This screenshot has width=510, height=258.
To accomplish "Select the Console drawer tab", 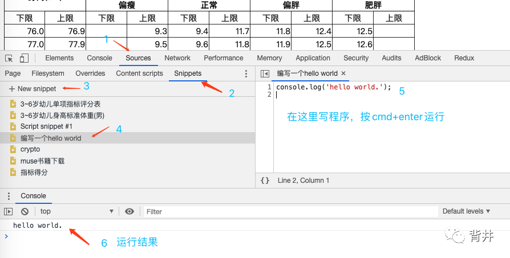I will [x=33, y=196].
